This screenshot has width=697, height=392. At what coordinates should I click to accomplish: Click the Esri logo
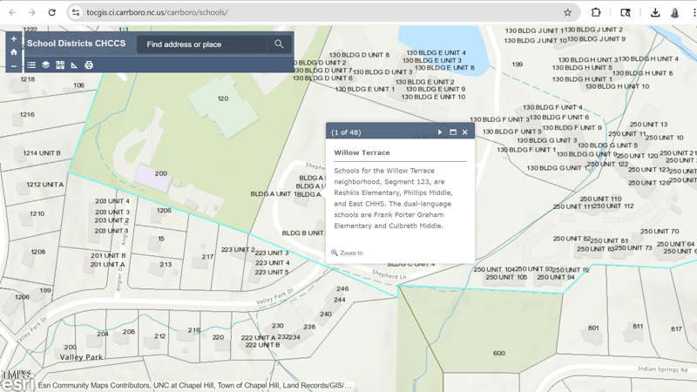coord(17,382)
